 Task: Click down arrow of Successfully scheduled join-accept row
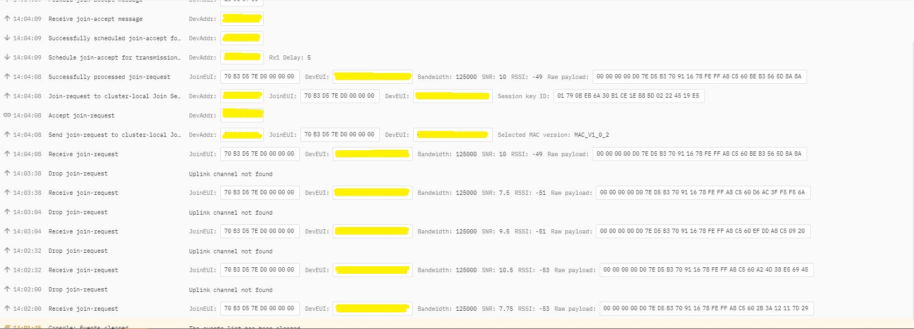point(7,38)
